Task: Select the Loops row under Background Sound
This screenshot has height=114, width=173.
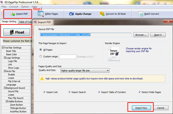Action: [x=16, y=95]
